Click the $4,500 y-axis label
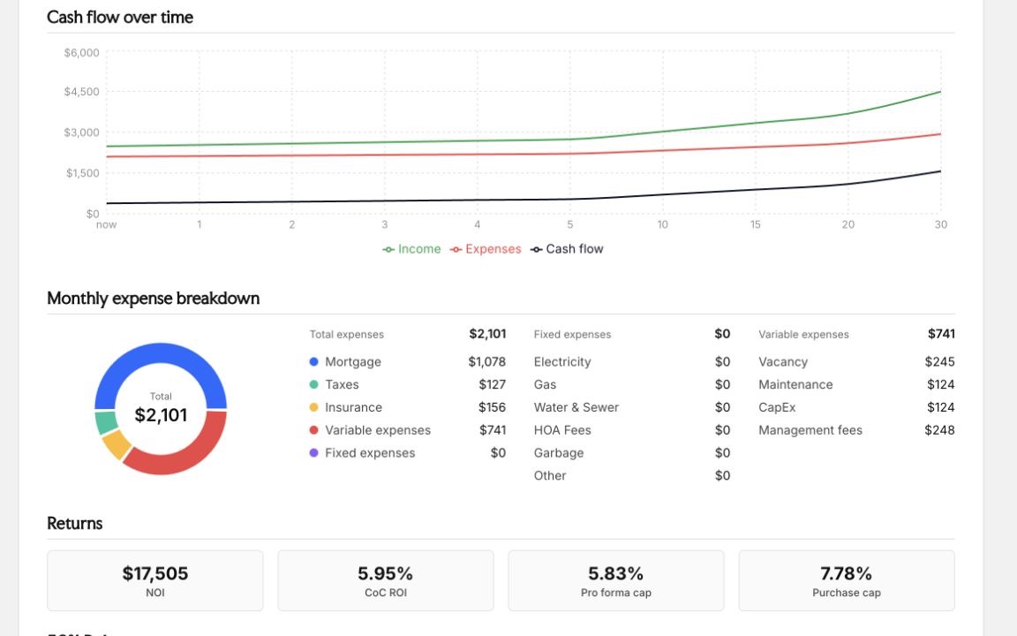 pyautogui.click(x=82, y=92)
